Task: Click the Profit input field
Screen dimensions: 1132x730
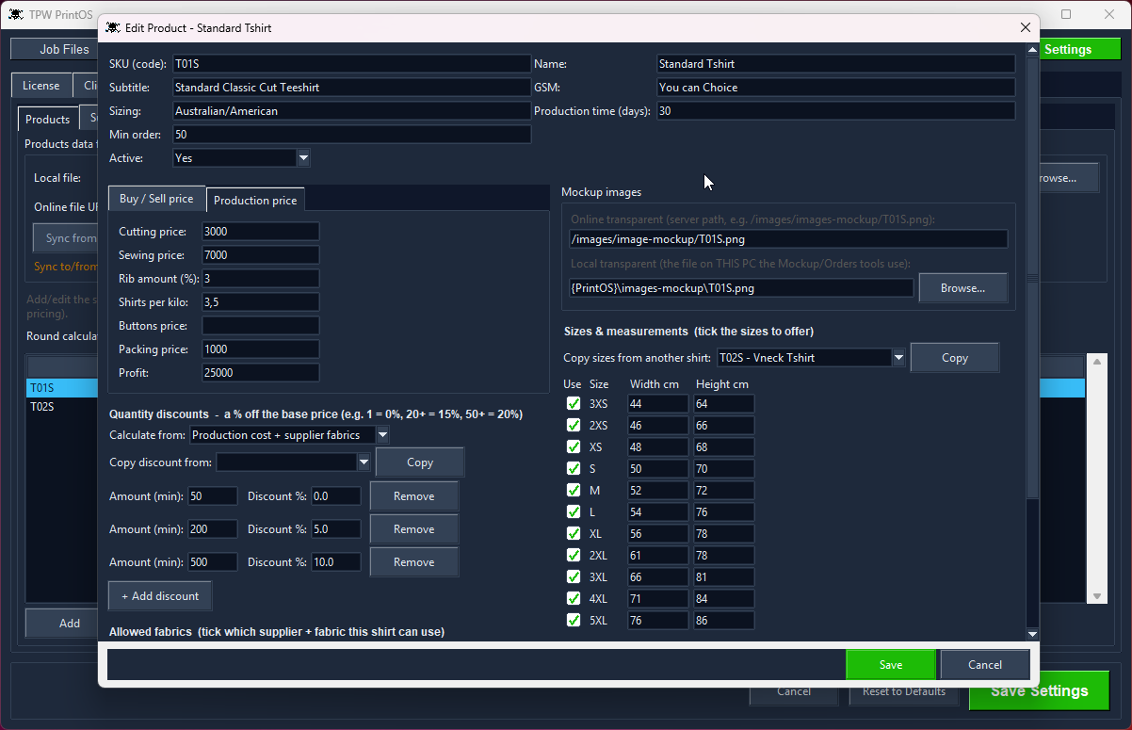Action: tap(261, 373)
